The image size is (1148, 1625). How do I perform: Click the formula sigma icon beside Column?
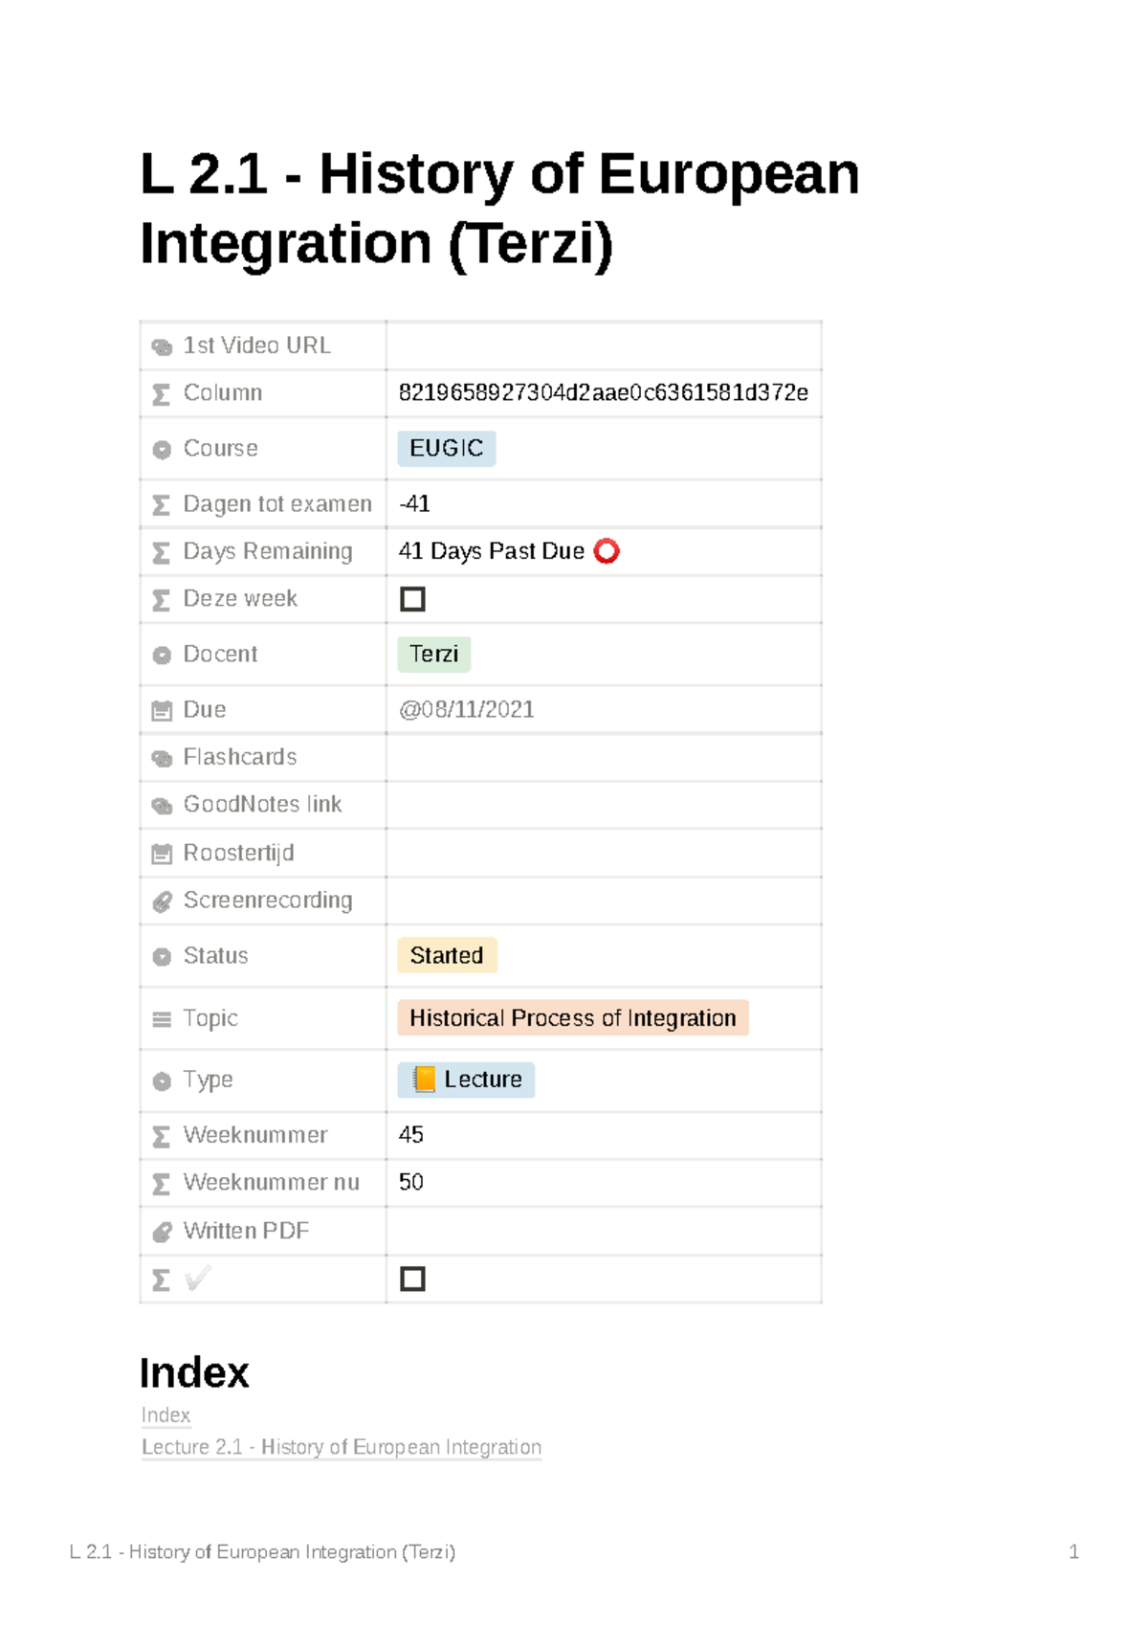(x=162, y=394)
